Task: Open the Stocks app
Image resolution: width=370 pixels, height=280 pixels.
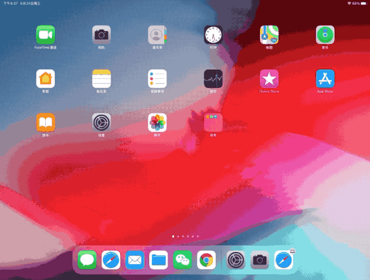Action: coord(213,79)
